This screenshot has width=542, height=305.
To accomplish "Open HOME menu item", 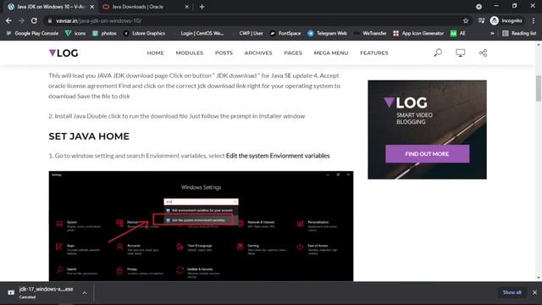I will [155, 53].
